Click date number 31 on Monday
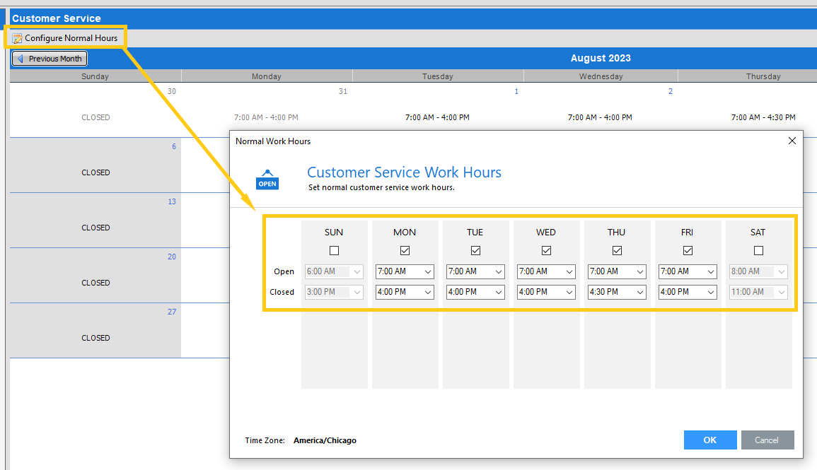The width and height of the screenshot is (817, 470). coord(343,91)
